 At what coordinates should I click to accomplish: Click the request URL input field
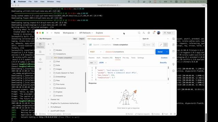pos(129,52)
